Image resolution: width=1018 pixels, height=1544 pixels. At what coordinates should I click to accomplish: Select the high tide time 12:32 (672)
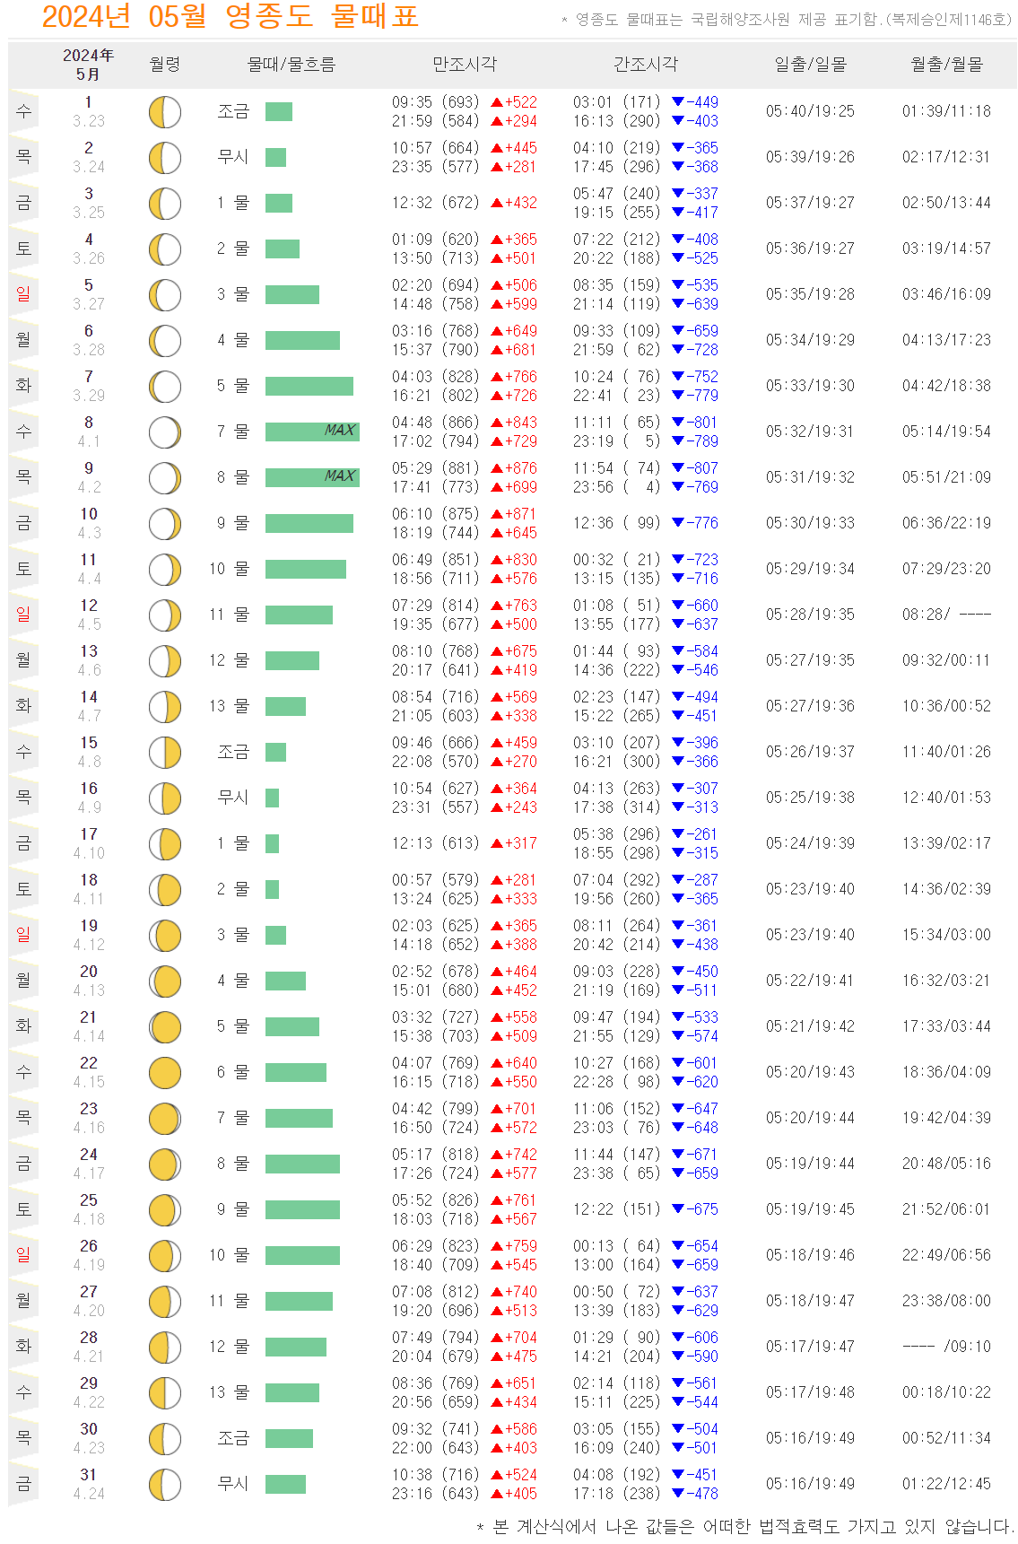(435, 203)
